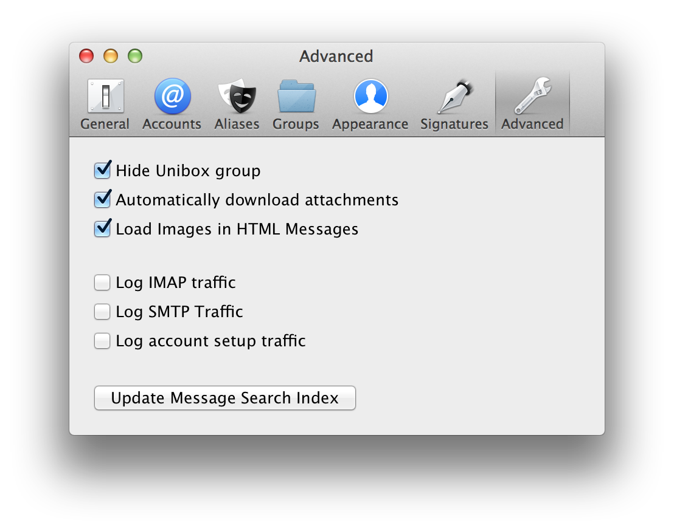The height and width of the screenshot is (531, 674).
Task: Open the Groups folder icon
Action: tap(296, 96)
